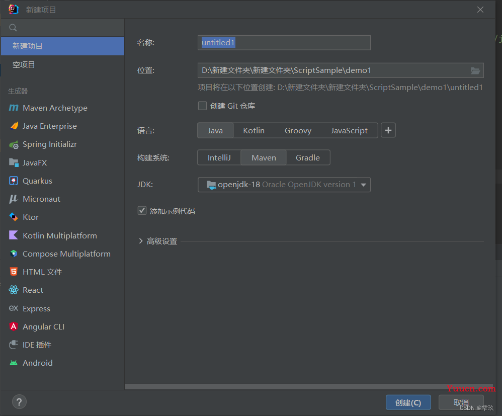Image resolution: width=502 pixels, height=416 pixels.
Task: Select 空项目 in the left list
Action: point(24,65)
